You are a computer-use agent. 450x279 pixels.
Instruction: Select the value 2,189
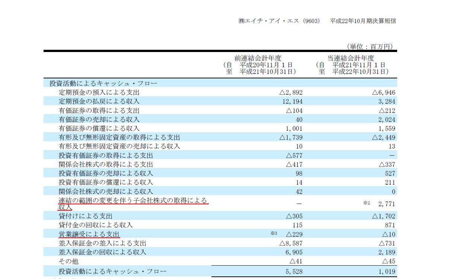(x=386, y=252)
